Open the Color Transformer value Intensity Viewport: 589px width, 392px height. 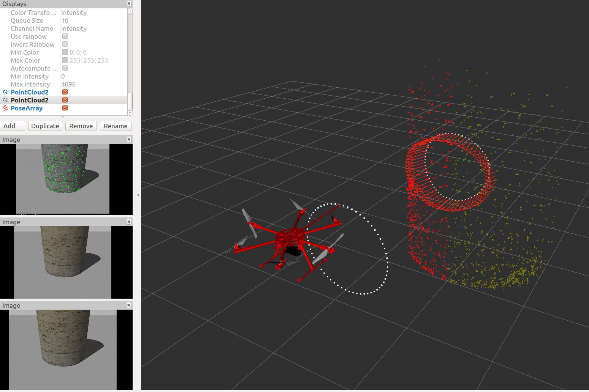pos(74,13)
